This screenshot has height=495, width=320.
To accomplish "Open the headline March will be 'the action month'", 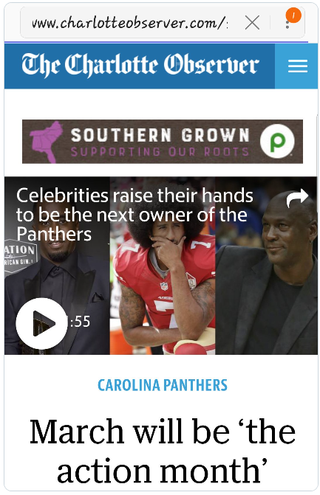I will (x=162, y=451).
